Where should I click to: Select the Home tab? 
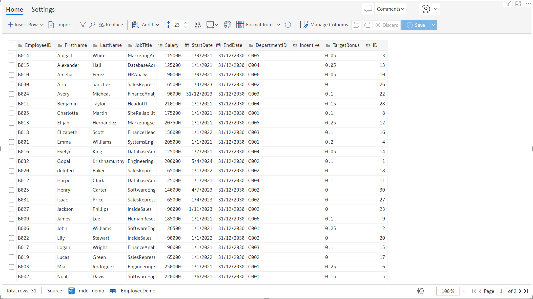coord(14,10)
